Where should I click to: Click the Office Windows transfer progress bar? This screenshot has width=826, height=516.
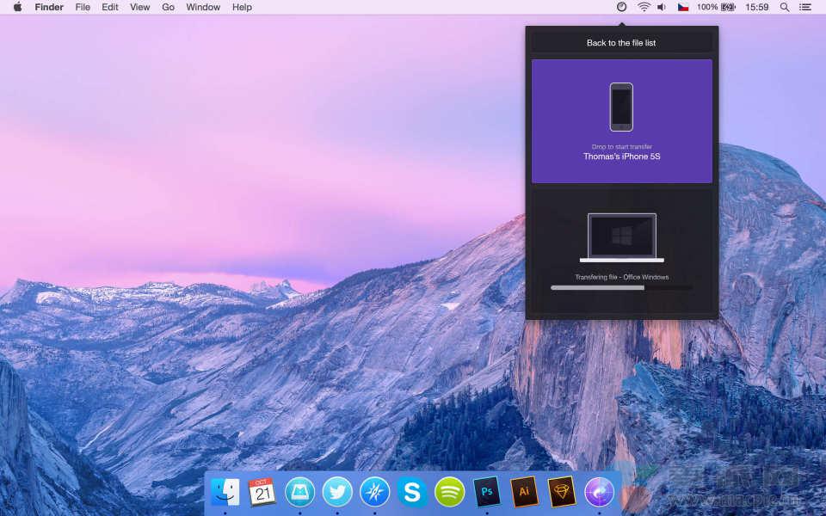621,287
